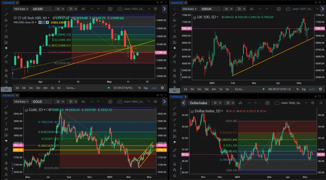Viewport: 326px width, 180px height.
Task: Click the DollarIndex symbol field
Action: (199, 103)
